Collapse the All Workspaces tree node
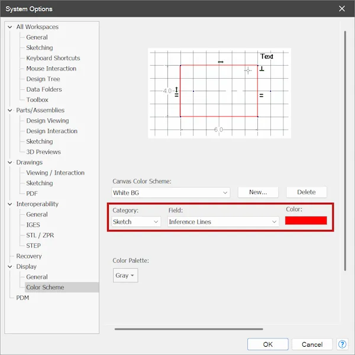 pos(9,27)
